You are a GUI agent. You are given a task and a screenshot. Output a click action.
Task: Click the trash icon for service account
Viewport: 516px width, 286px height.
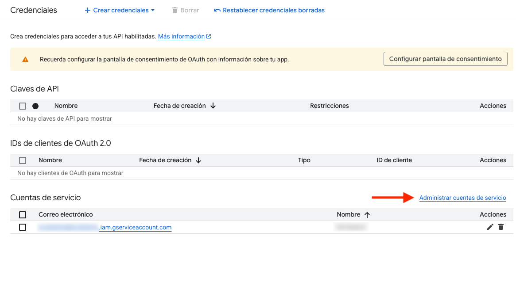click(x=501, y=227)
